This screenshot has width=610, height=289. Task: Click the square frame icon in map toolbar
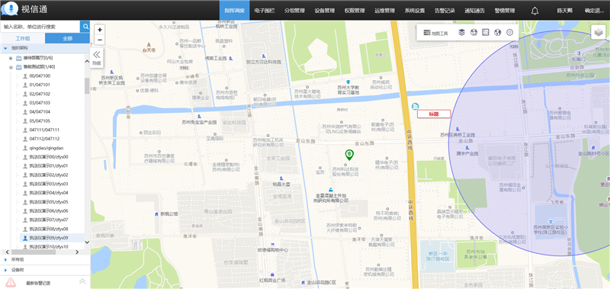(x=486, y=33)
